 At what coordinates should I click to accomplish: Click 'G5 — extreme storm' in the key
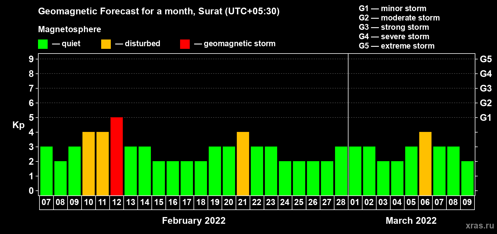pyautogui.click(x=397, y=46)
